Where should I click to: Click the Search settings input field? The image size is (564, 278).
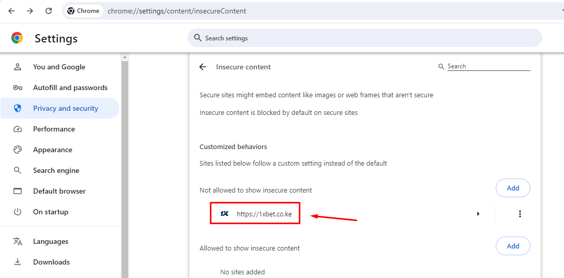tap(365, 38)
